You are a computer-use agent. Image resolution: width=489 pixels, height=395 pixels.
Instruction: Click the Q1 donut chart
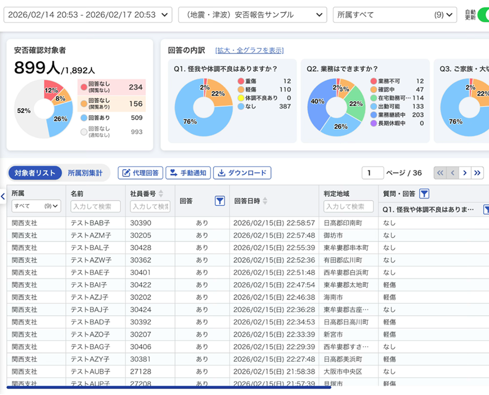pos(204,107)
